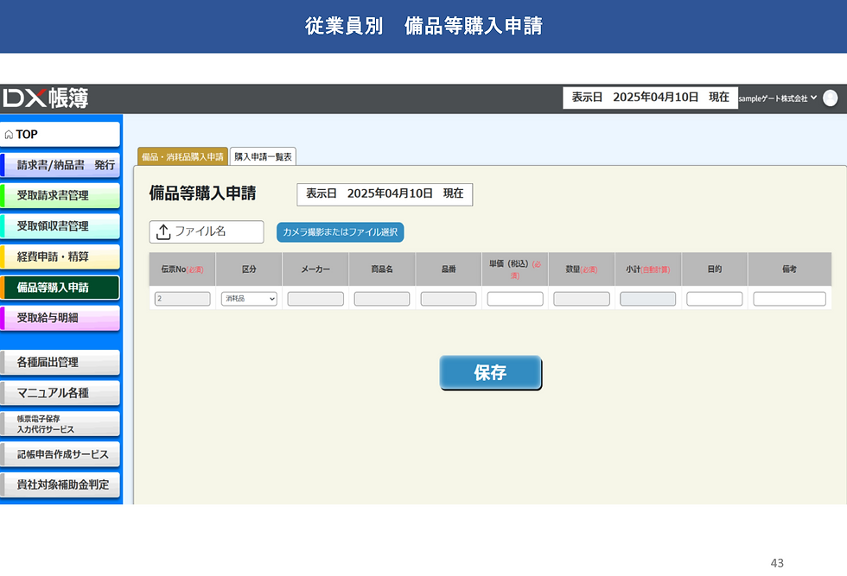Click the メーカー column header
Viewport: 847px width, 576px height.
pyautogui.click(x=315, y=269)
